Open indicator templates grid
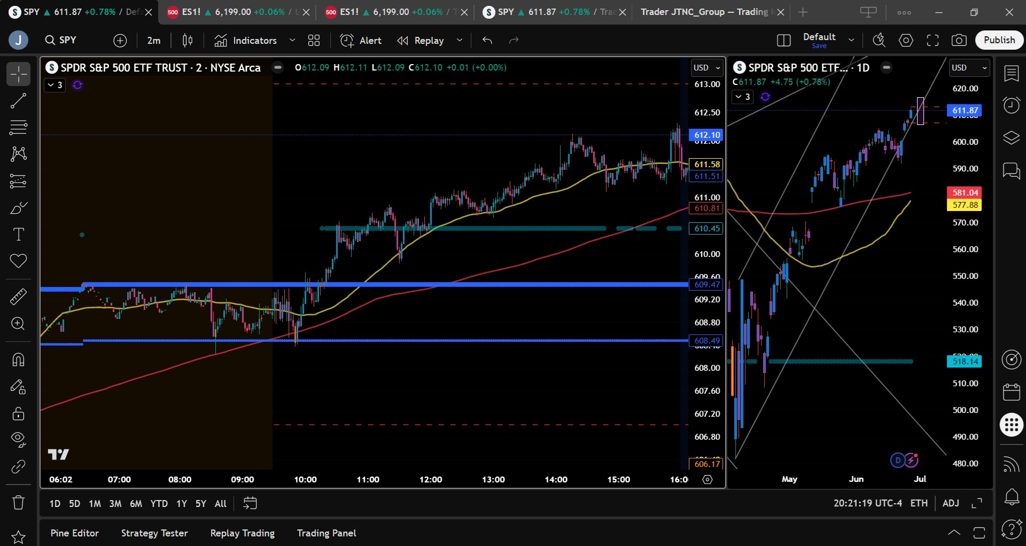This screenshot has height=546, width=1026. coord(314,40)
